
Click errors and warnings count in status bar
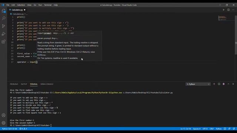click(x=23, y=129)
